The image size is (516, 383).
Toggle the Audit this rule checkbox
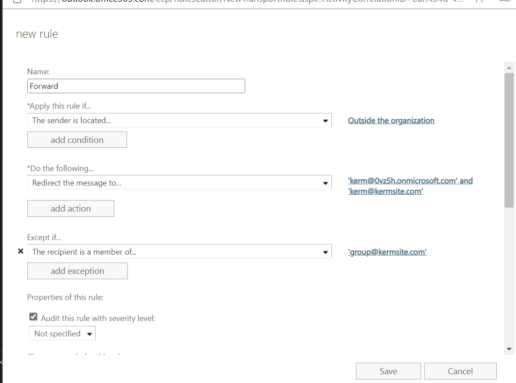point(33,317)
